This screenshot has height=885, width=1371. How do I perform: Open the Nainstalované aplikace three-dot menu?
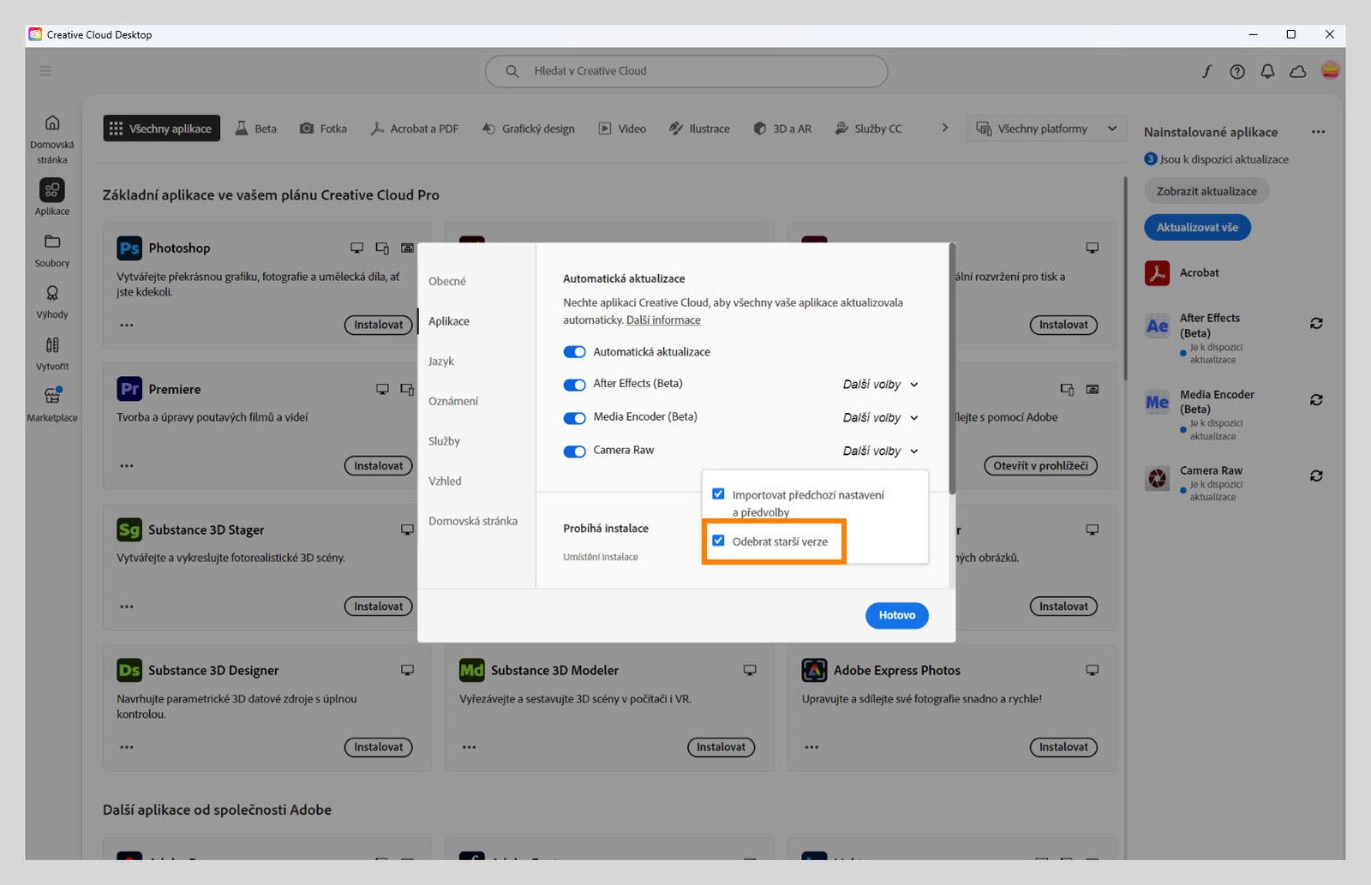[x=1318, y=132]
